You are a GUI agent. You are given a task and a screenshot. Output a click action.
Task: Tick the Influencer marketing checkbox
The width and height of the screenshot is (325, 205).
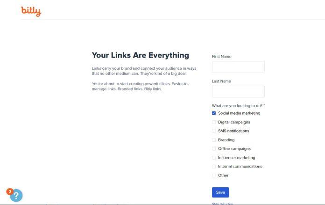click(214, 158)
